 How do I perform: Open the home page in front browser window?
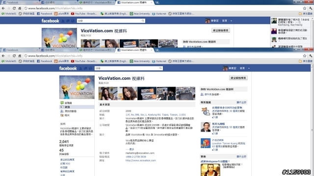pos(20,56)
